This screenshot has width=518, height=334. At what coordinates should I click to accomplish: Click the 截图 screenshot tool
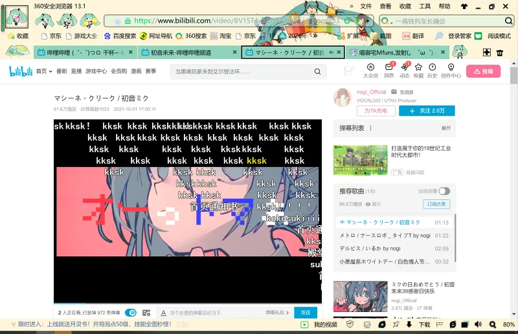click(x=381, y=36)
